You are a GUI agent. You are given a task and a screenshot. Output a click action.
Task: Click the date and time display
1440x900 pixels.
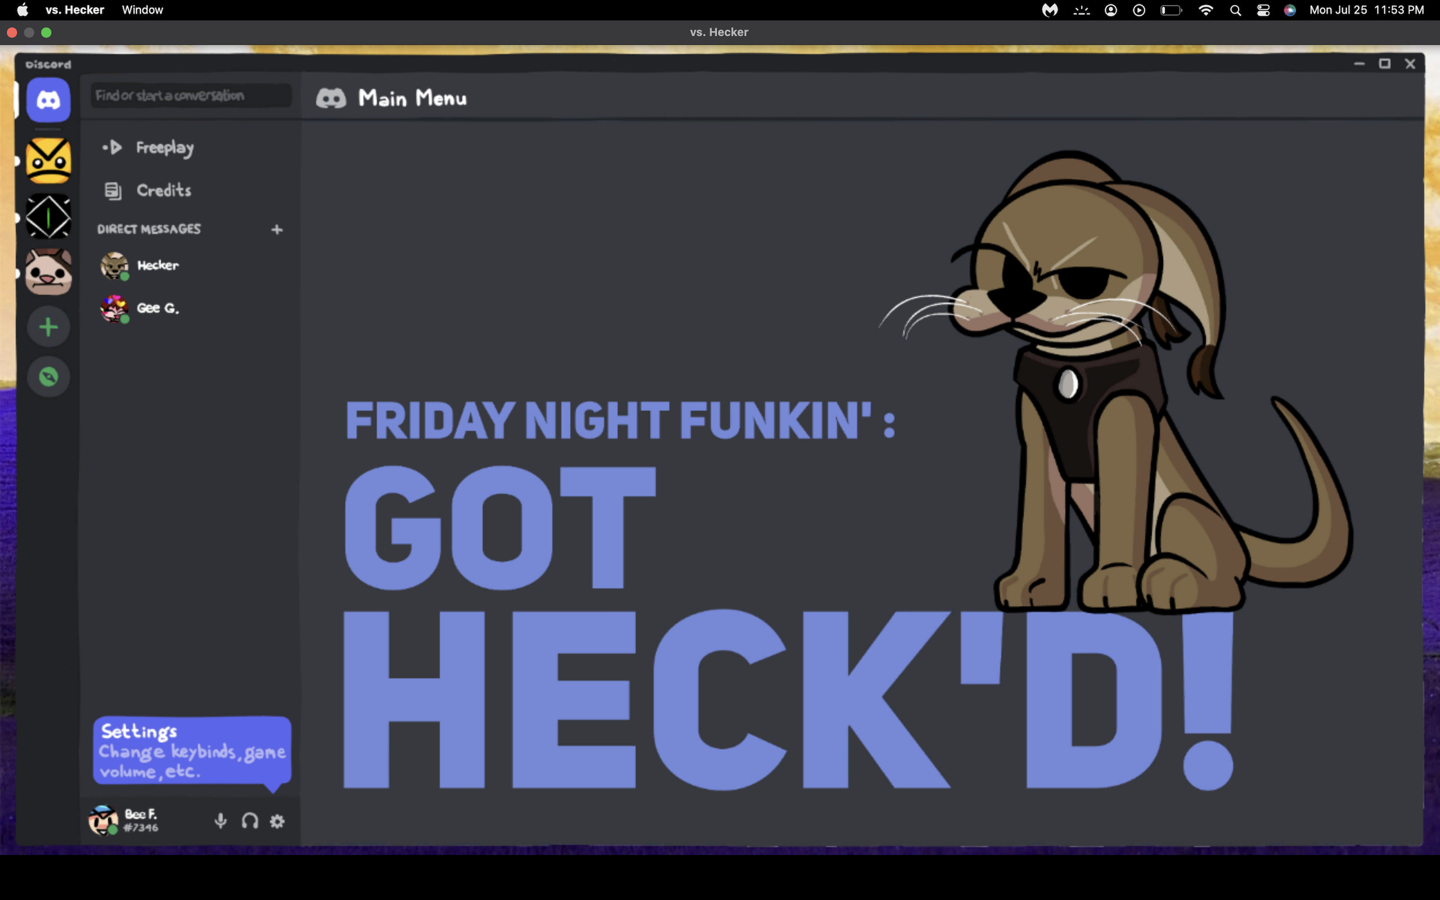click(x=1367, y=10)
